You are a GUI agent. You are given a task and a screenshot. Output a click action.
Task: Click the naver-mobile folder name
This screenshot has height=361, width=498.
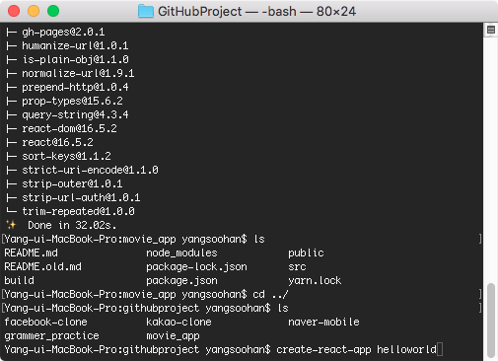coord(323,322)
